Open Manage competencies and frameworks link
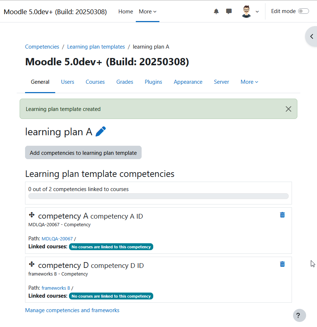The width and height of the screenshot is (317, 327). point(72,310)
